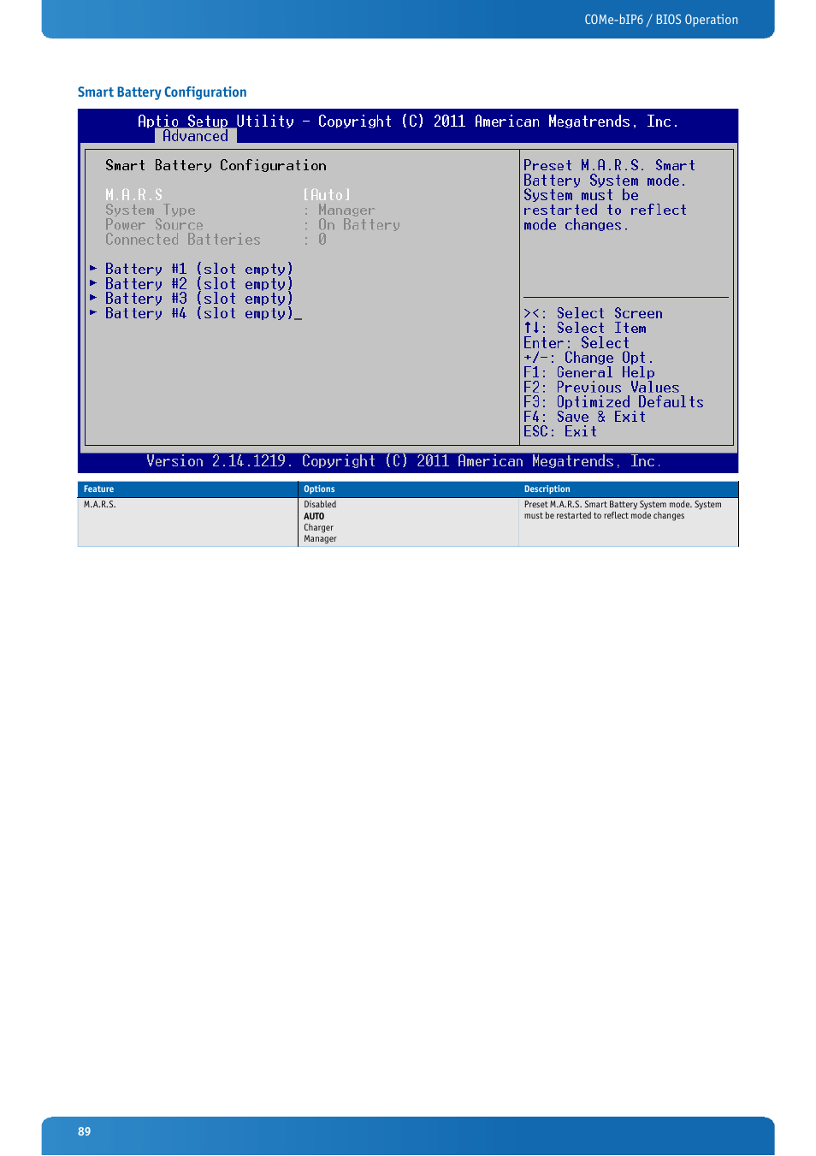This screenshot has height=1156, width=816.
Task: Click Smart Battery Configuration BIOS heading
Action: pyautogui.click(x=216, y=166)
